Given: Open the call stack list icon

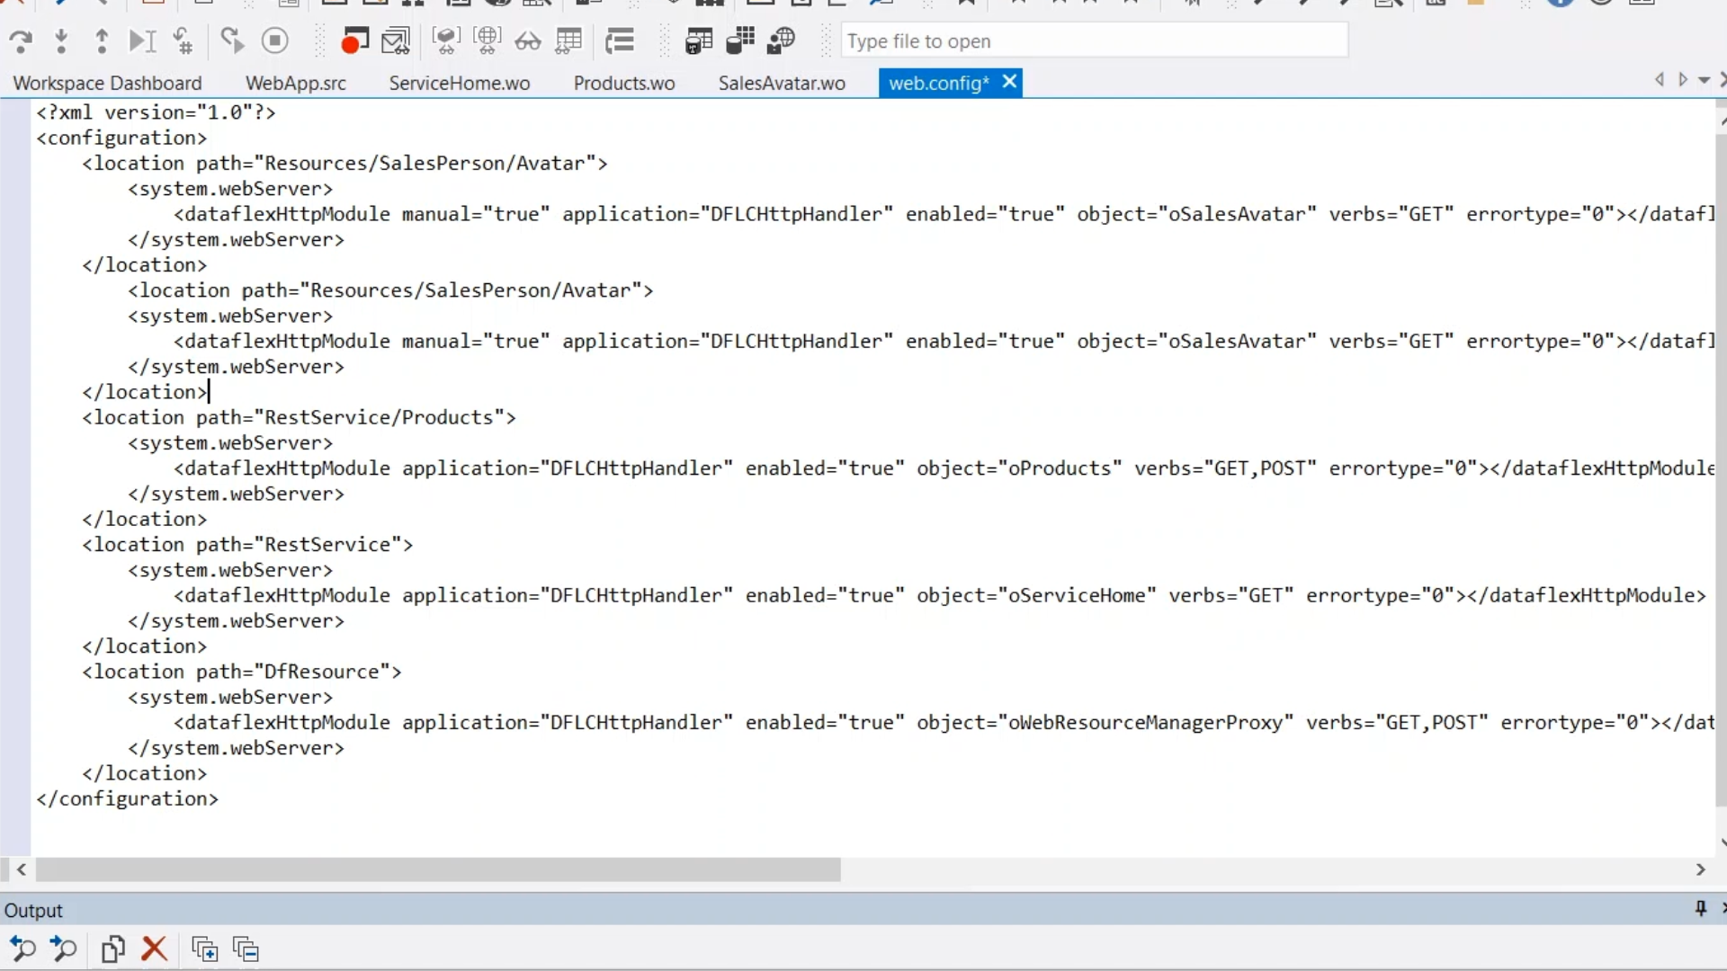Looking at the screenshot, I should point(619,41).
